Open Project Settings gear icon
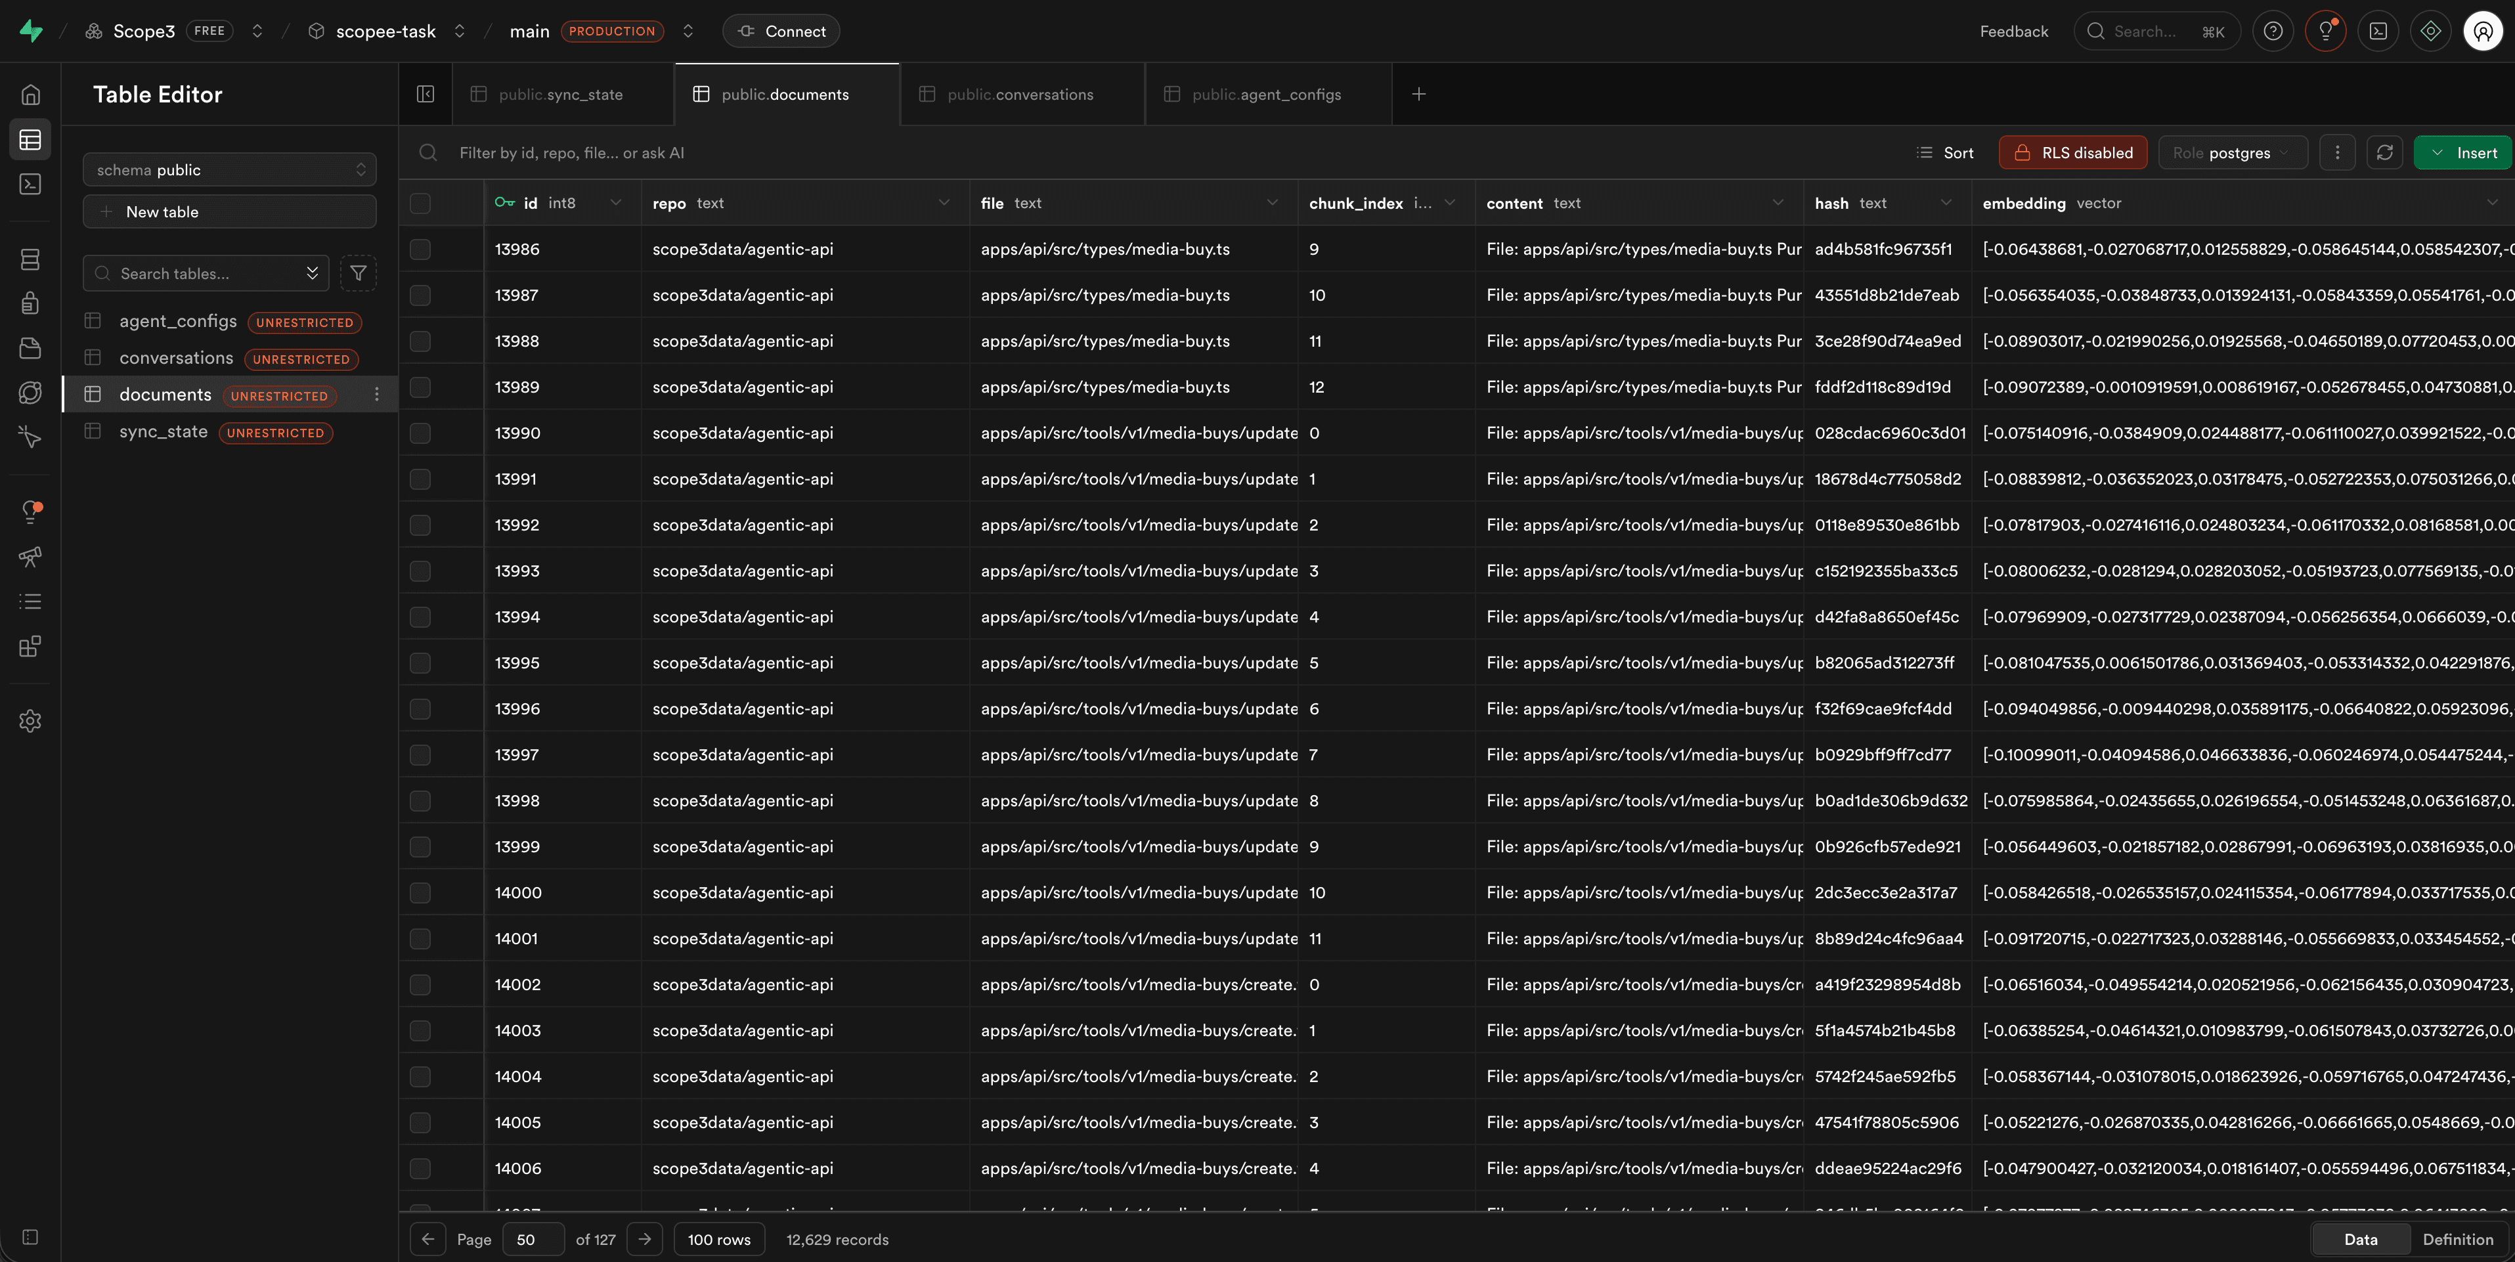Image resolution: width=2515 pixels, height=1262 pixels. [30, 720]
